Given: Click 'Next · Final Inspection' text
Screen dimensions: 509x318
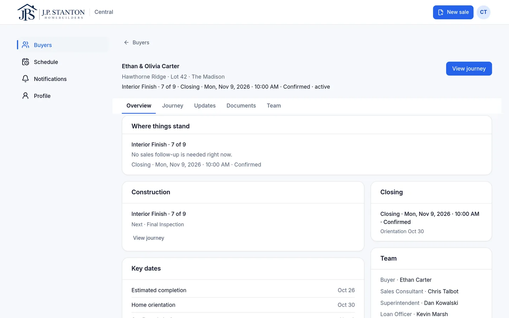Looking at the screenshot, I should click(x=158, y=224).
